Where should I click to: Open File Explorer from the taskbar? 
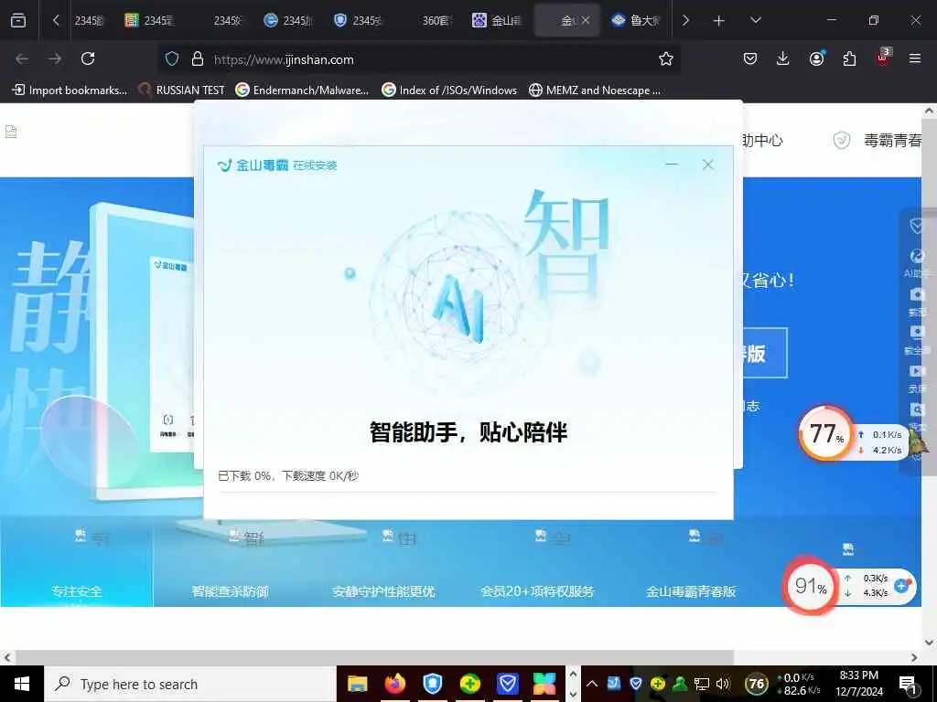click(358, 684)
